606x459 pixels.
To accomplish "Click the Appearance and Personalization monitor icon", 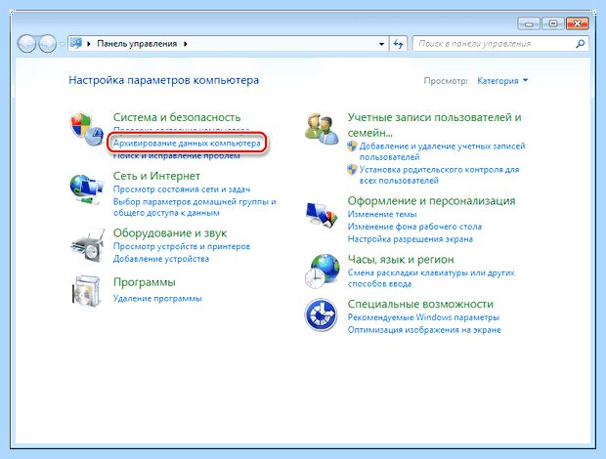I will pos(322,214).
